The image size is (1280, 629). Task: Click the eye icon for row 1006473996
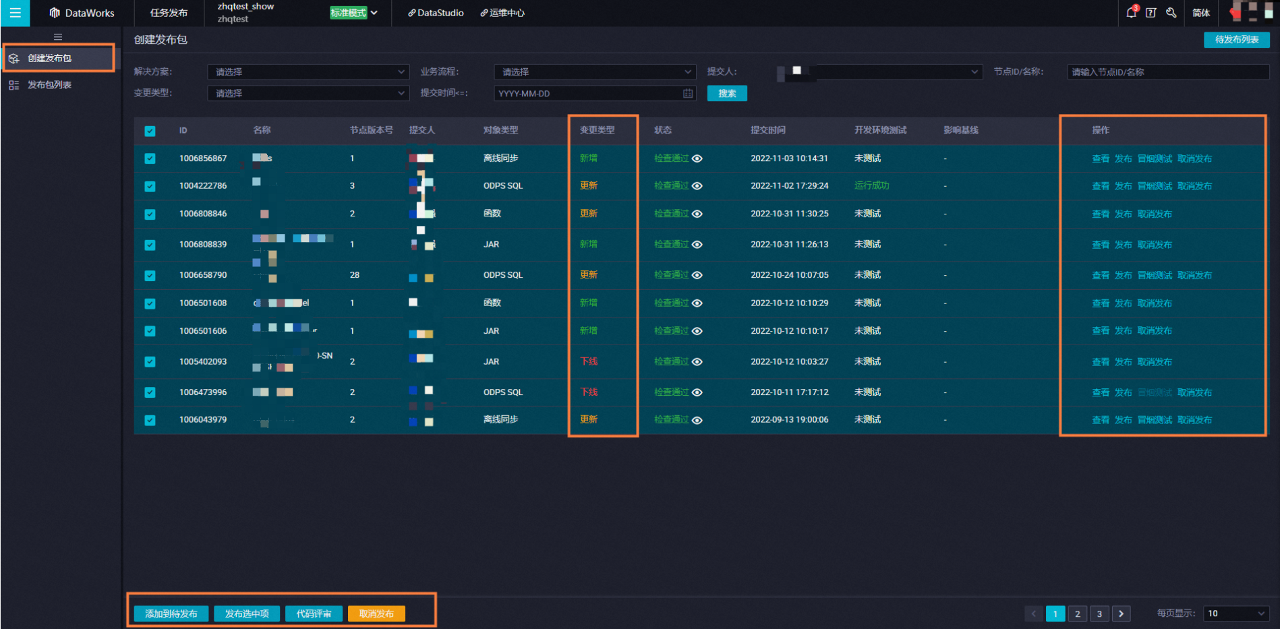click(697, 392)
